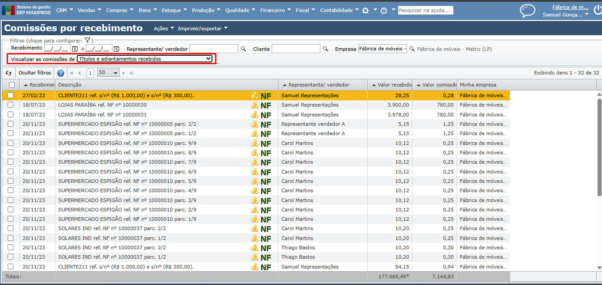Click the settings gear icon in top menu
Viewport: 602px width, 285px height.
[365, 10]
